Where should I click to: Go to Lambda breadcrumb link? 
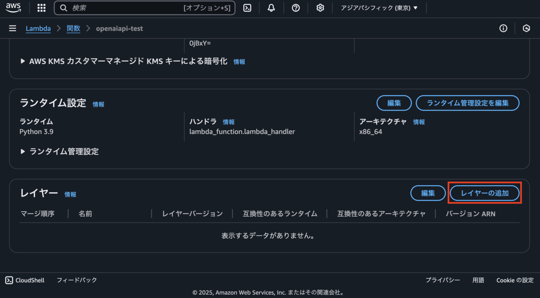point(38,28)
